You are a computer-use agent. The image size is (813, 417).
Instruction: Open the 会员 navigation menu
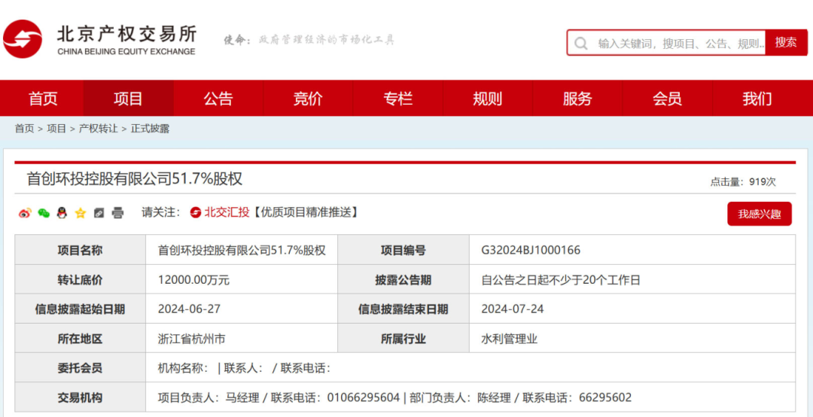click(x=667, y=98)
